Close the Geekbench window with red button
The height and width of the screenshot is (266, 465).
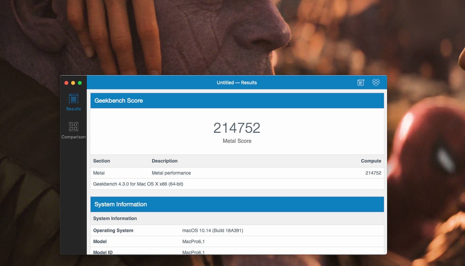(67, 83)
